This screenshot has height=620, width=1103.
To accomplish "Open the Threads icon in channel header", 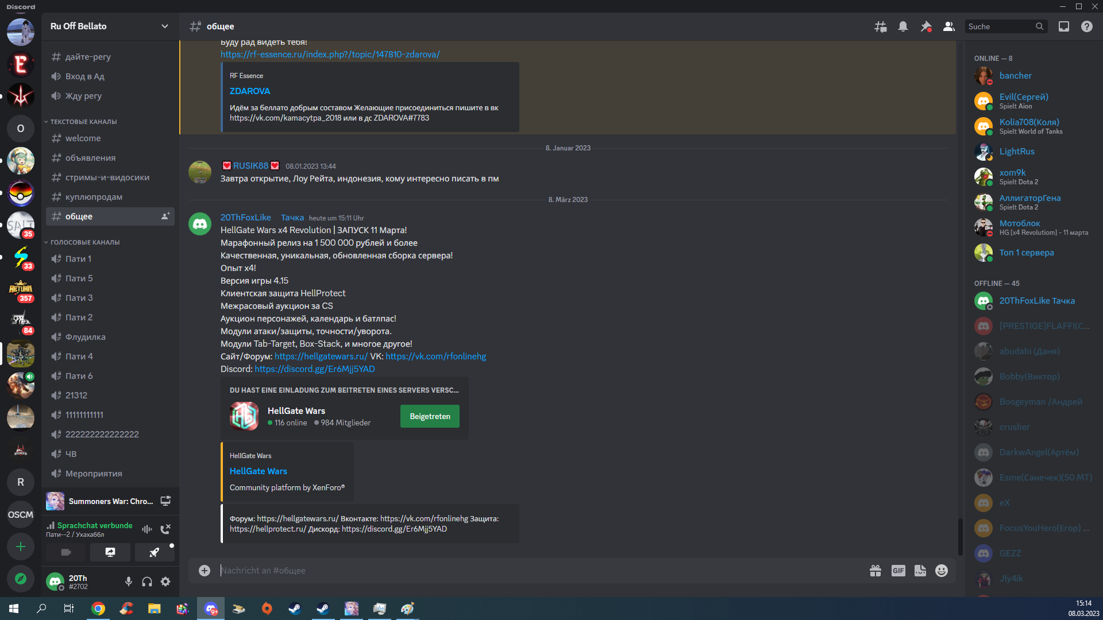I will click(880, 26).
